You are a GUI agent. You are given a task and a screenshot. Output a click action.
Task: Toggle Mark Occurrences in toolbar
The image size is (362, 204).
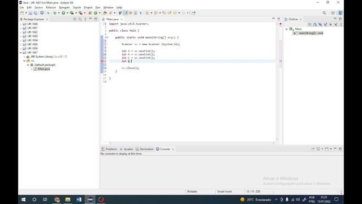coord(126,13)
